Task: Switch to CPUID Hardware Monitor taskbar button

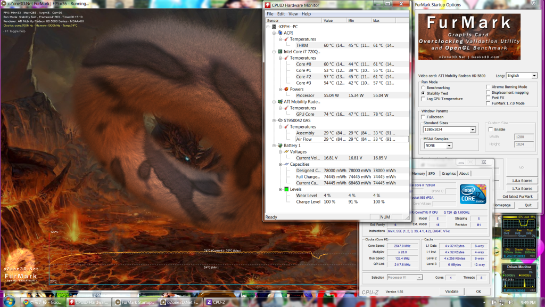Action: (89, 302)
